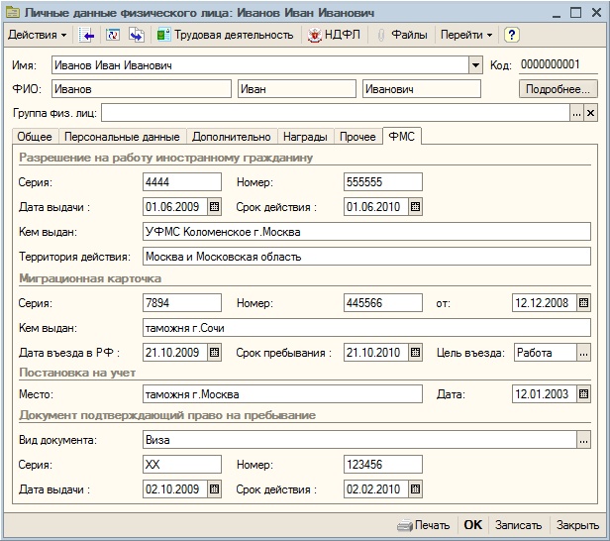Open calendar for Дата въезда в РФ

214,353
